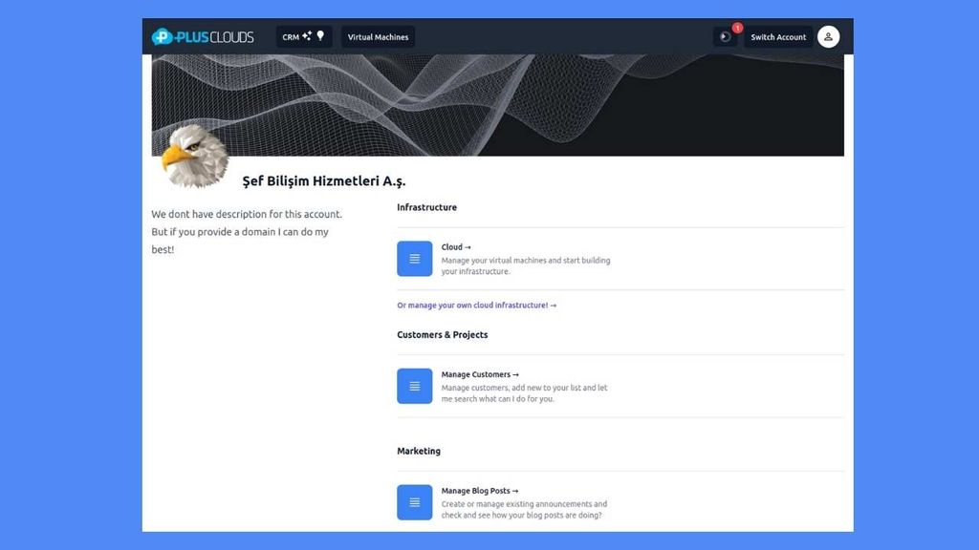Click the sparkle icon in CRM button
The height and width of the screenshot is (550, 979).
coord(307,36)
